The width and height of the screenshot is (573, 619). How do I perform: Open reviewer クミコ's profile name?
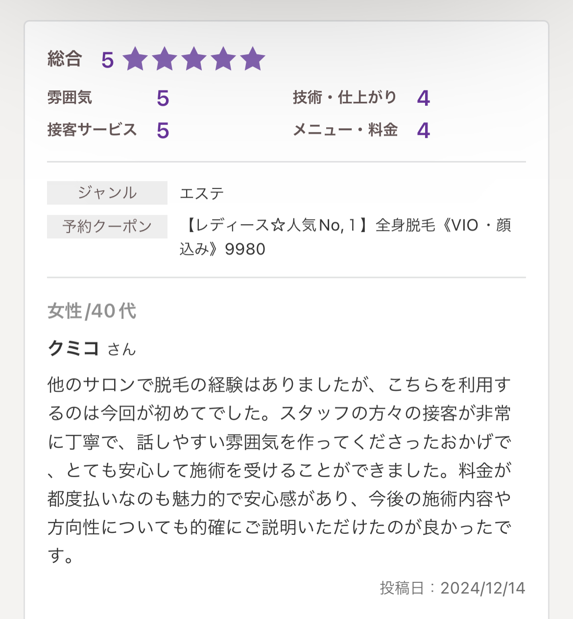tap(74, 348)
